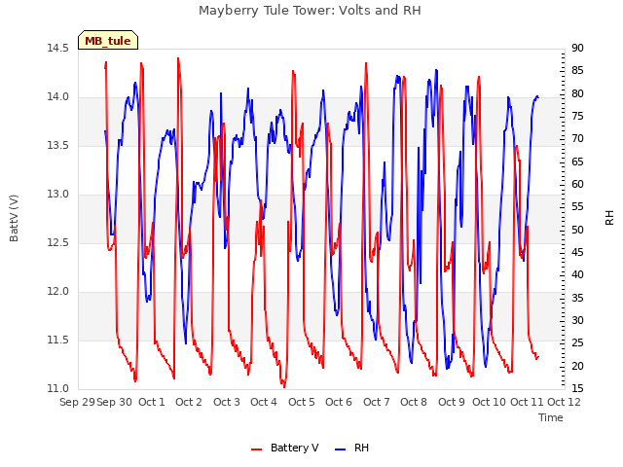Click the Oct 4 tick label
The image size is (623, 467).
pyautogui.click(x=264, y=402)
